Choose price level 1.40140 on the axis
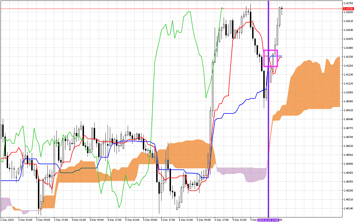The width and height of the screenshot is (357, 223). [x=348, y=209]
